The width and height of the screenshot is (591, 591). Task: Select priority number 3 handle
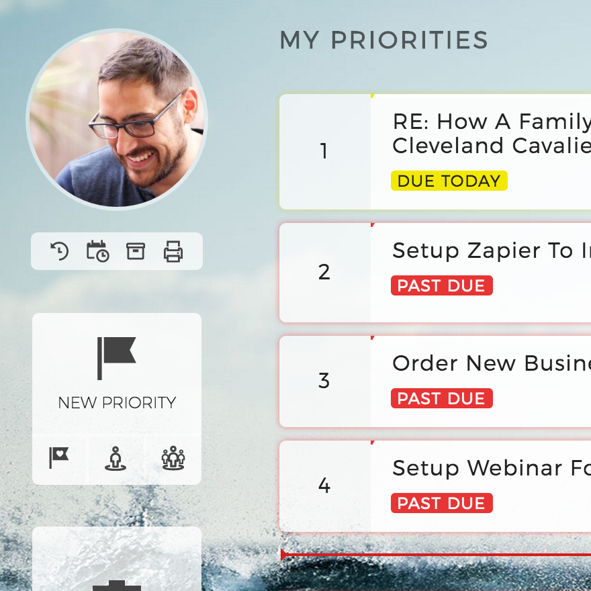click(324, 381)
